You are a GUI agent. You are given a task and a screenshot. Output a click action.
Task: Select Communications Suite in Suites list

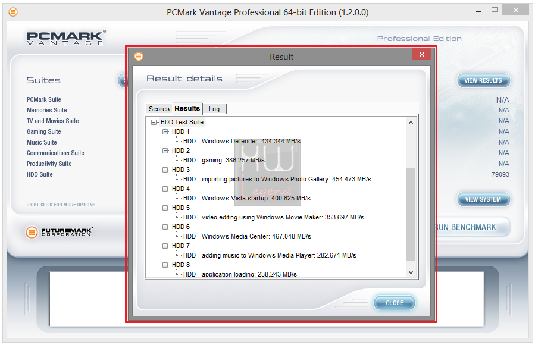55,153
